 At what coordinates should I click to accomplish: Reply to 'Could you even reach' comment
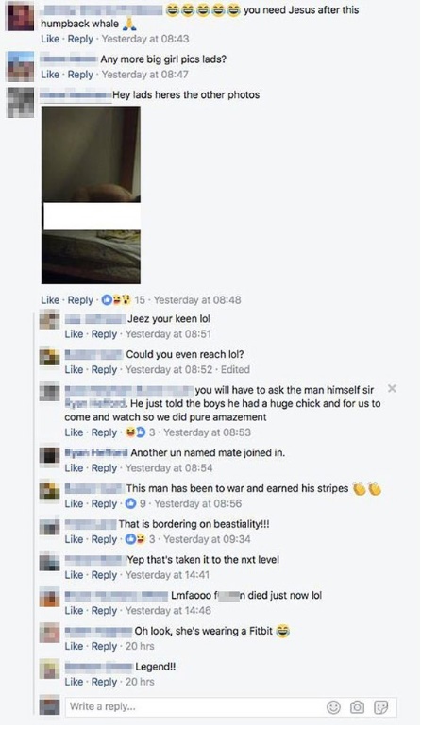(104, 369)
